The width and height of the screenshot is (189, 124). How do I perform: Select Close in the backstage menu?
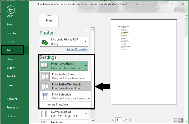[x=10, y=85]
